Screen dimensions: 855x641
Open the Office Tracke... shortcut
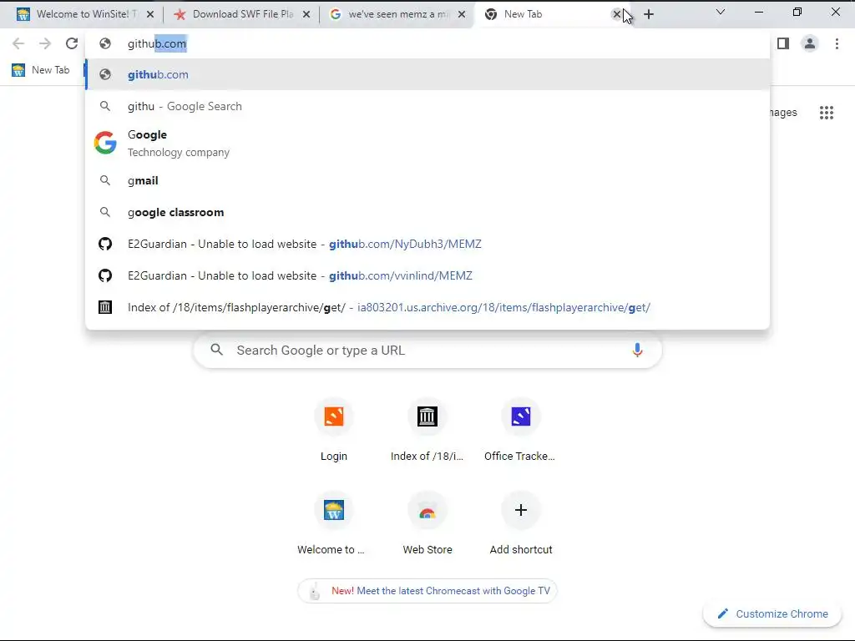(521, 431)
